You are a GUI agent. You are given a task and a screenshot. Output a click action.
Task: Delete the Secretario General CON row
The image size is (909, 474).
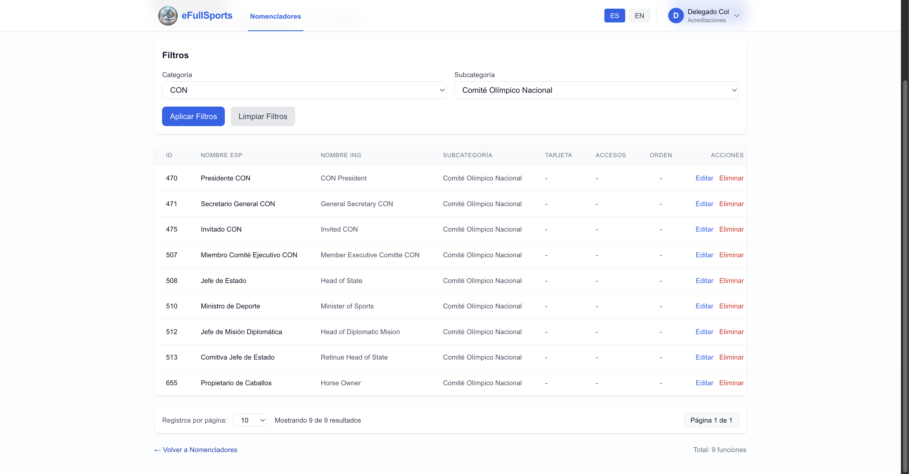coord(731,204)
